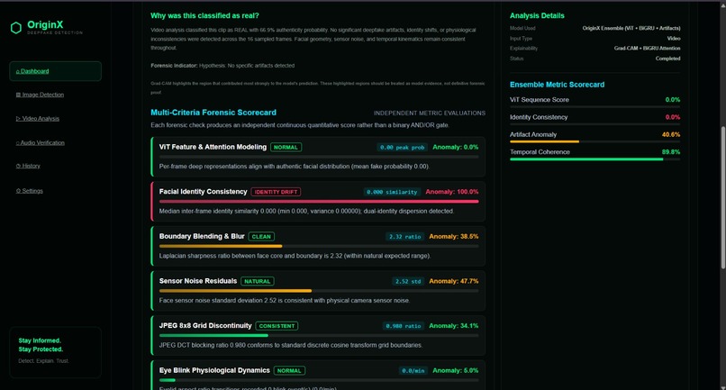Open the Dashboard page in the sidebar

55,71
